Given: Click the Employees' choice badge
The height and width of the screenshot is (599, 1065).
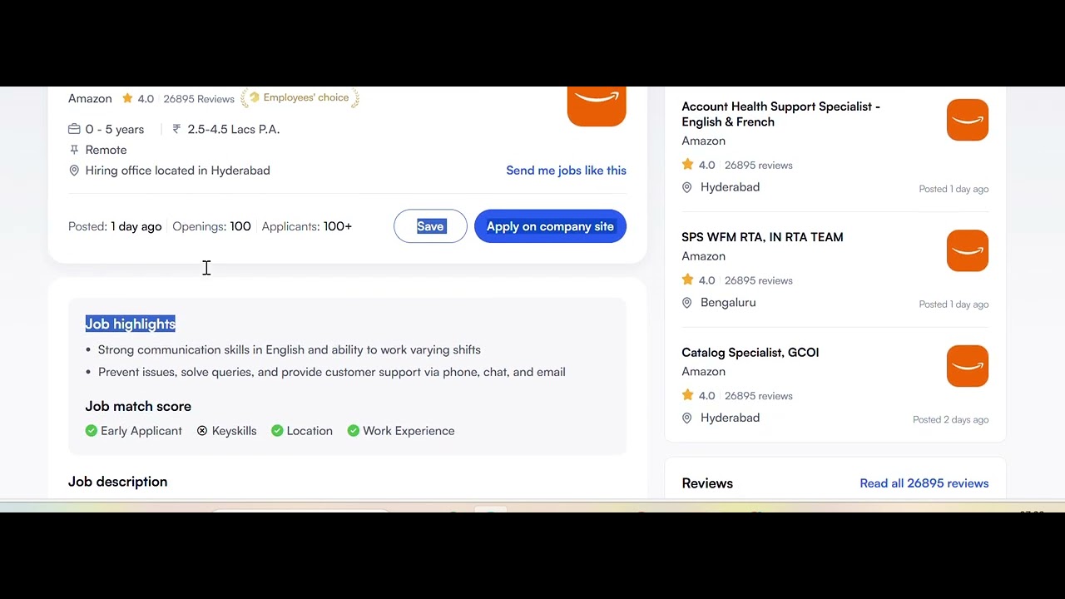Looking at the screenshot, I should point(300,98).
